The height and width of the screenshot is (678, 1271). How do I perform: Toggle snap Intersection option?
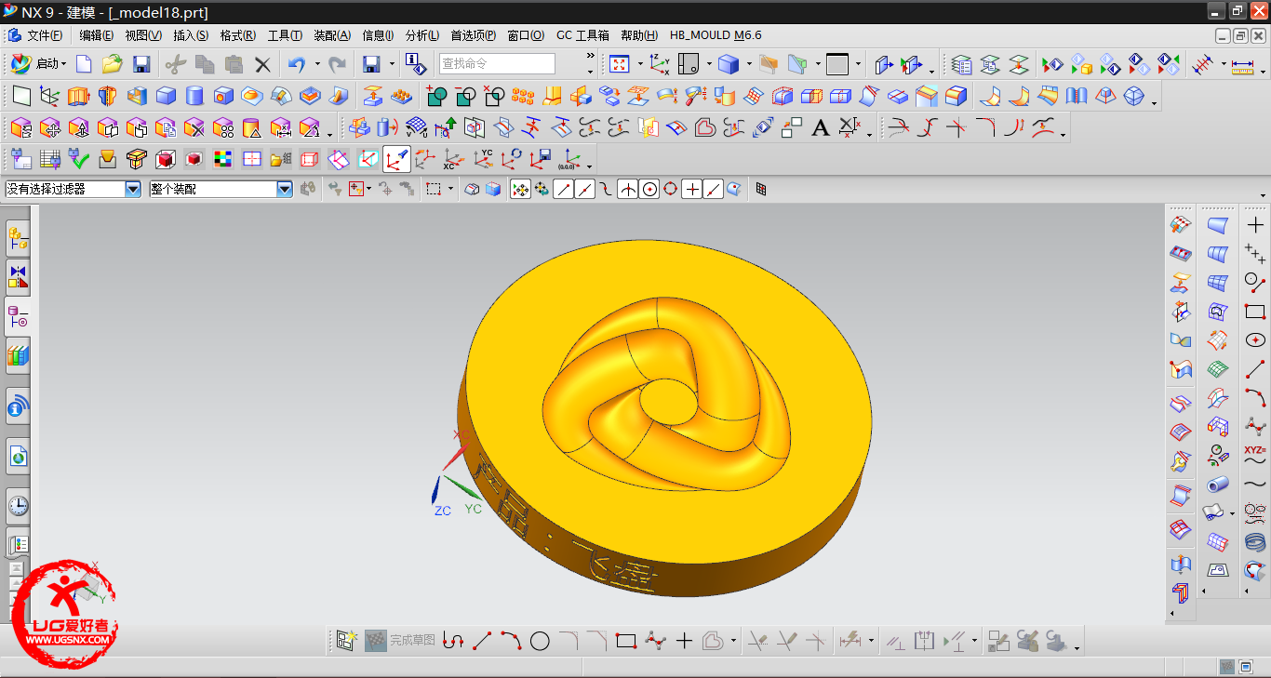[628, 189]
